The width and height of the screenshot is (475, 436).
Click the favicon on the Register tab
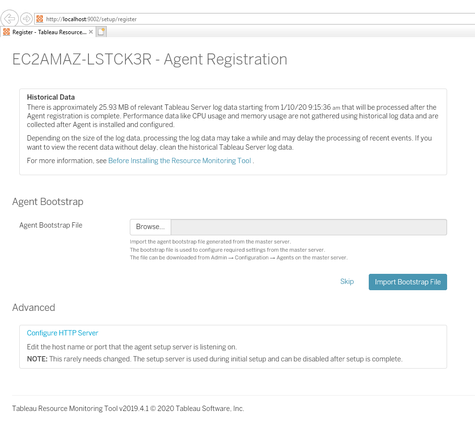6,32
